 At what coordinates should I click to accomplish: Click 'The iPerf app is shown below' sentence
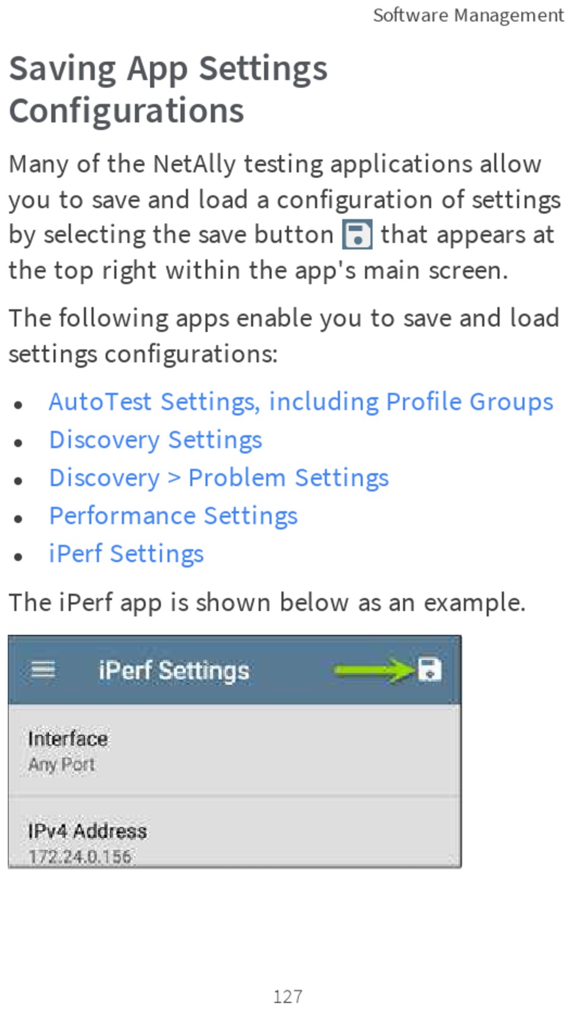[x=267, y=602]
